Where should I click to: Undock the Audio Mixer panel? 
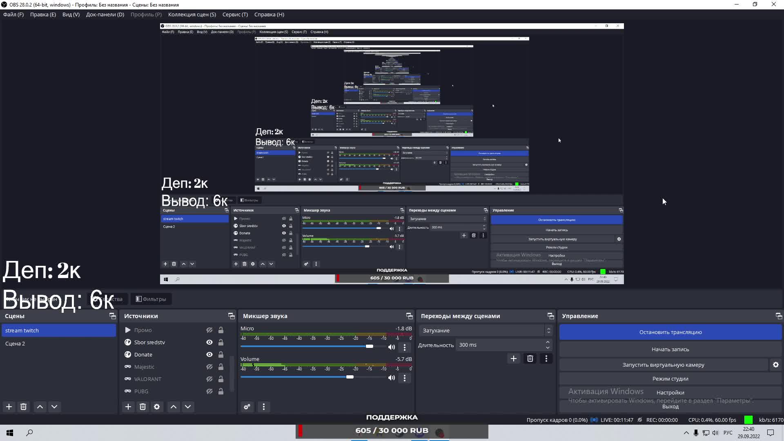(x=410, y=316)
